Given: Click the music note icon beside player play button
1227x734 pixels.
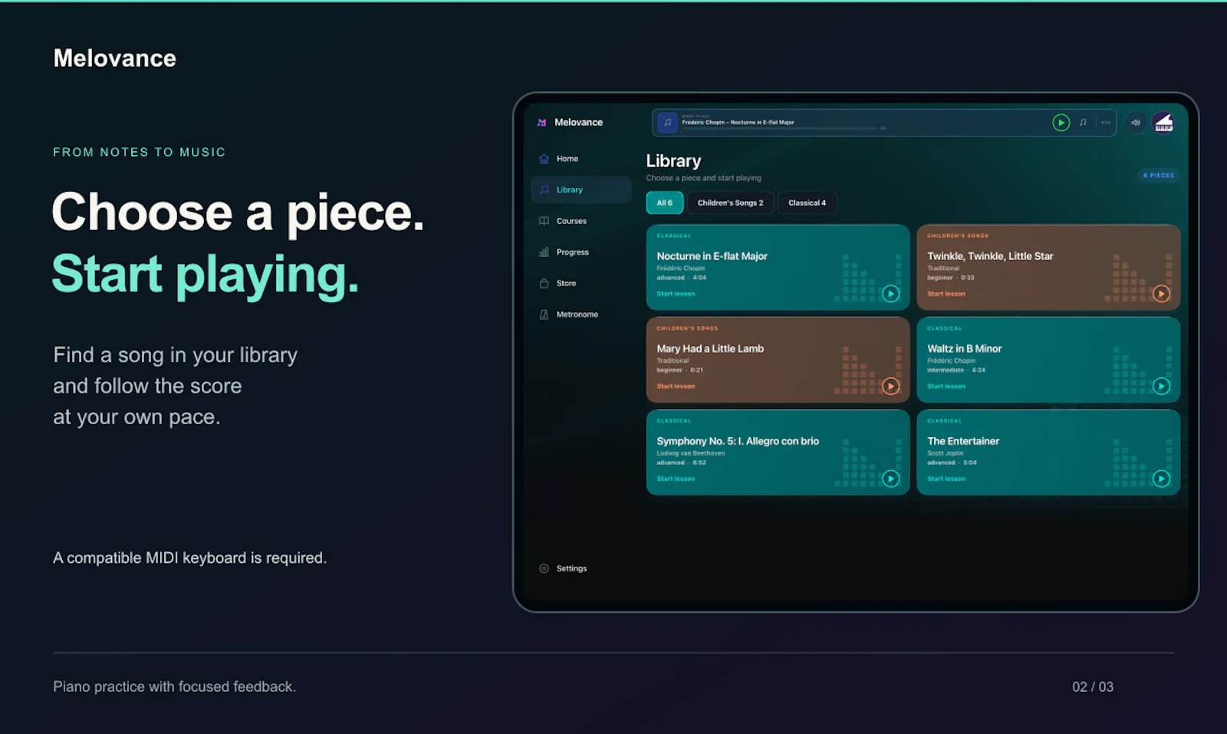Looking at the screenshot, I should [1083, 123].
